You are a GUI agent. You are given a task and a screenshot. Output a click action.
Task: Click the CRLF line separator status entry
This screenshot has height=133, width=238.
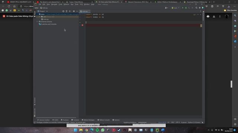(x=173, y=122)
